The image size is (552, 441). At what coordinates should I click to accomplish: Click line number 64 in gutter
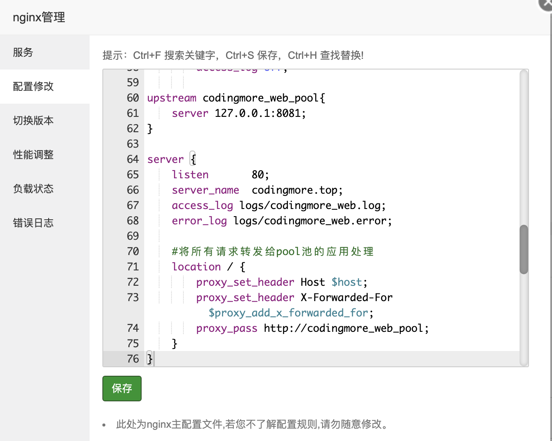pyautogui.click(x=133, y=160)
